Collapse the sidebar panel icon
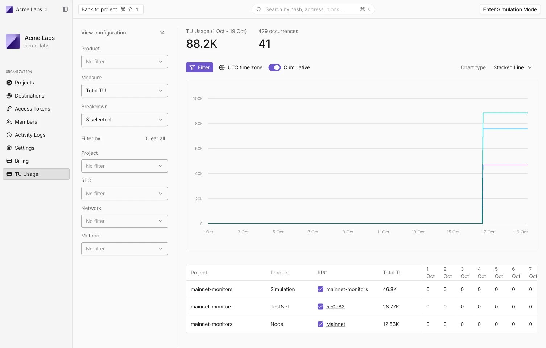This screenshot has height=348, width=546. point(65,9)
